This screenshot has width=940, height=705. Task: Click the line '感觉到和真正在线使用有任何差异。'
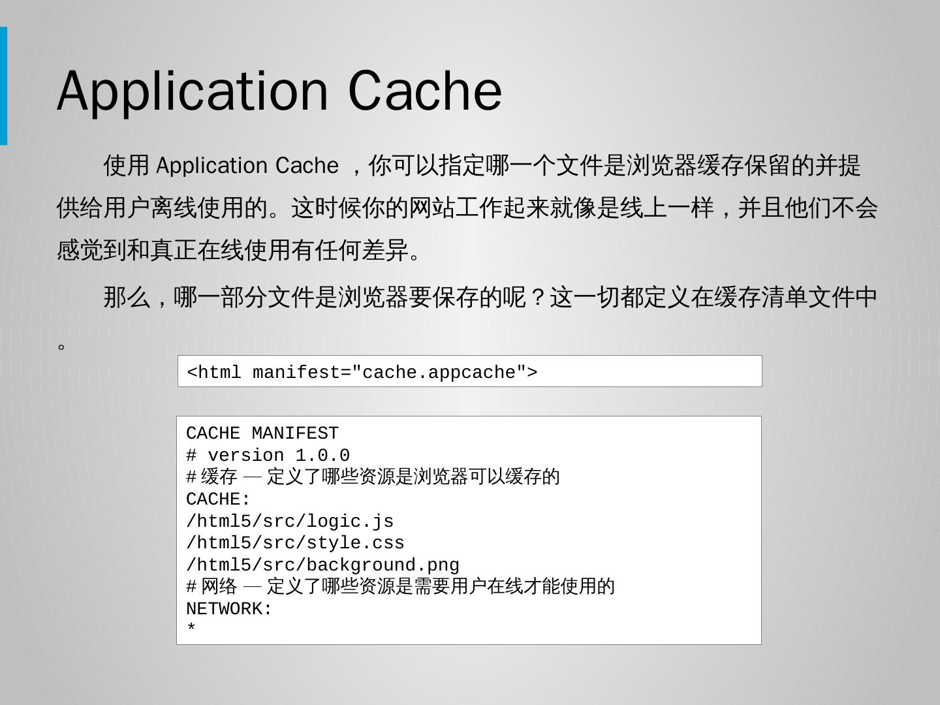(240, 250)
